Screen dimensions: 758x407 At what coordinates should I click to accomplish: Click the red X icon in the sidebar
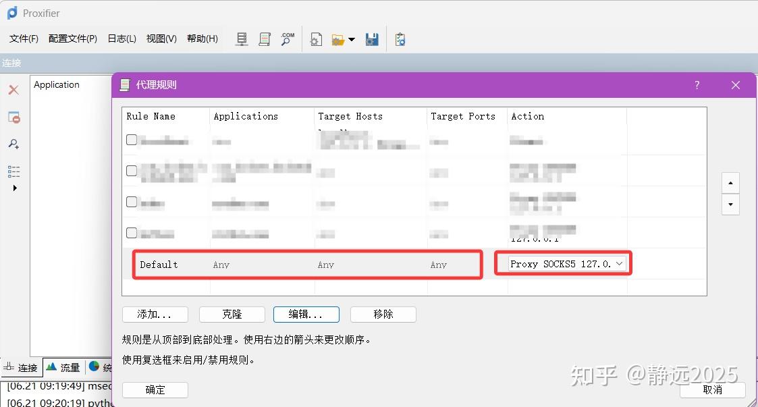point(15,90)
